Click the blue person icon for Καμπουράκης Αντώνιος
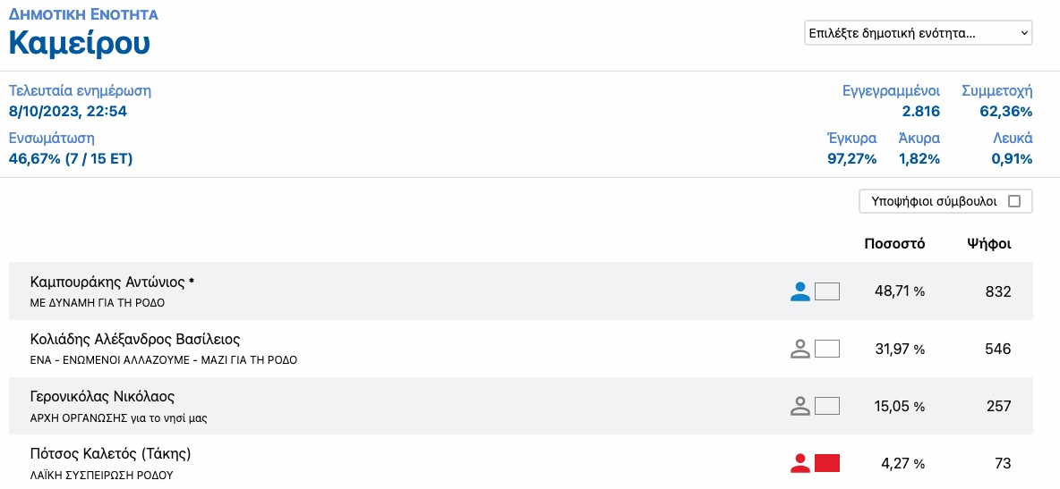 coord(799,291)
